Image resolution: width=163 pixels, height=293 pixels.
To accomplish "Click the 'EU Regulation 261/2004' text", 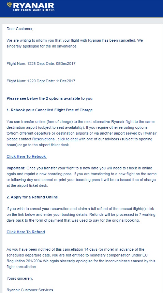I will (x=24, y=261).
